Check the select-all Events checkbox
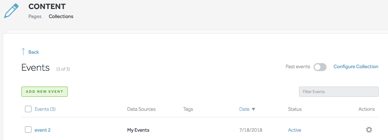388x140 pixels. point(28,109)
